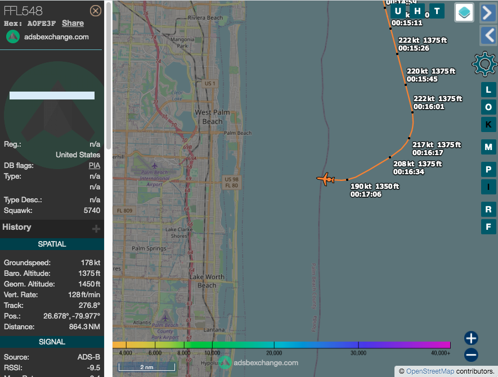Click track point labeled 00:15:26
This screenshot has height=377, width=498.
click(x=397, y=54)
